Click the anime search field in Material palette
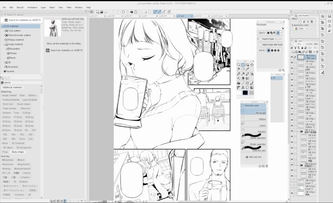This screenshot has height=203, width=333. click(23, 82)
